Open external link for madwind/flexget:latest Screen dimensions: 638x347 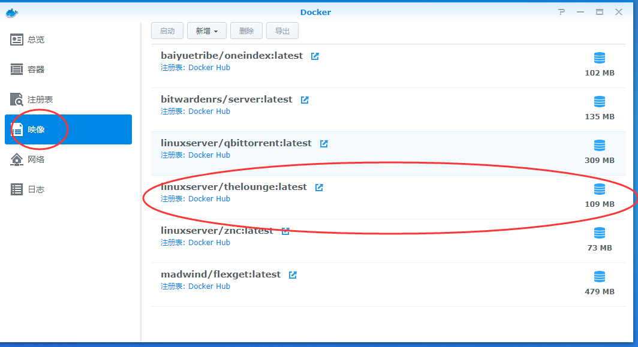tap(293, 275)
